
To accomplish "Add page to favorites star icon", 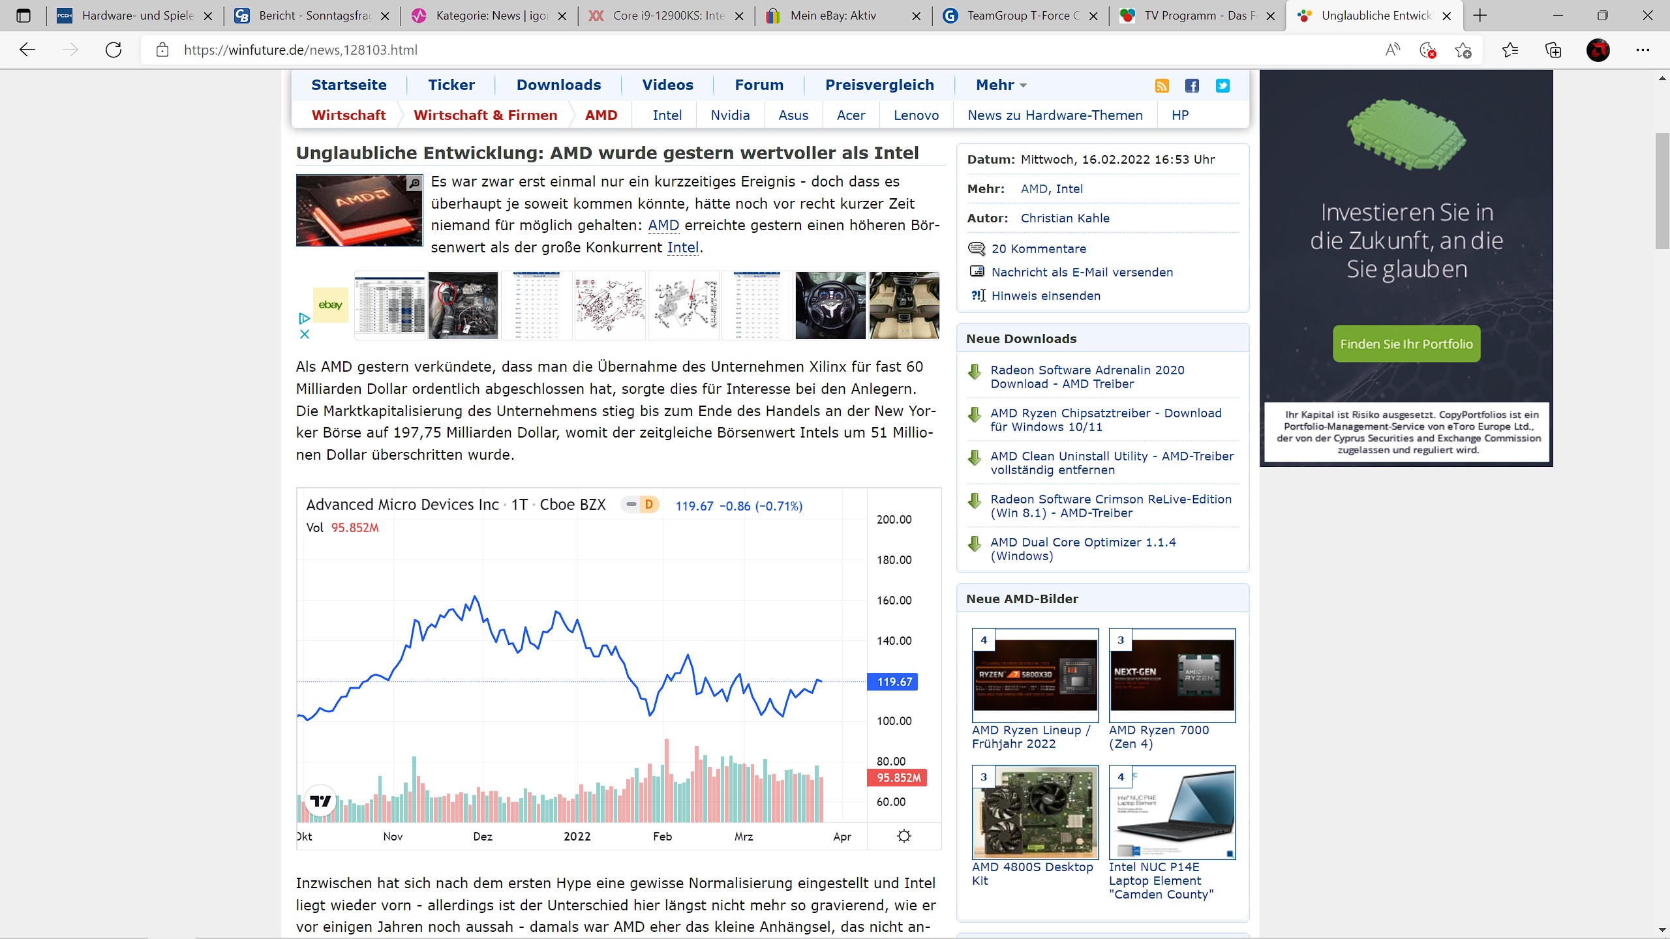I will coord(1463,50).
